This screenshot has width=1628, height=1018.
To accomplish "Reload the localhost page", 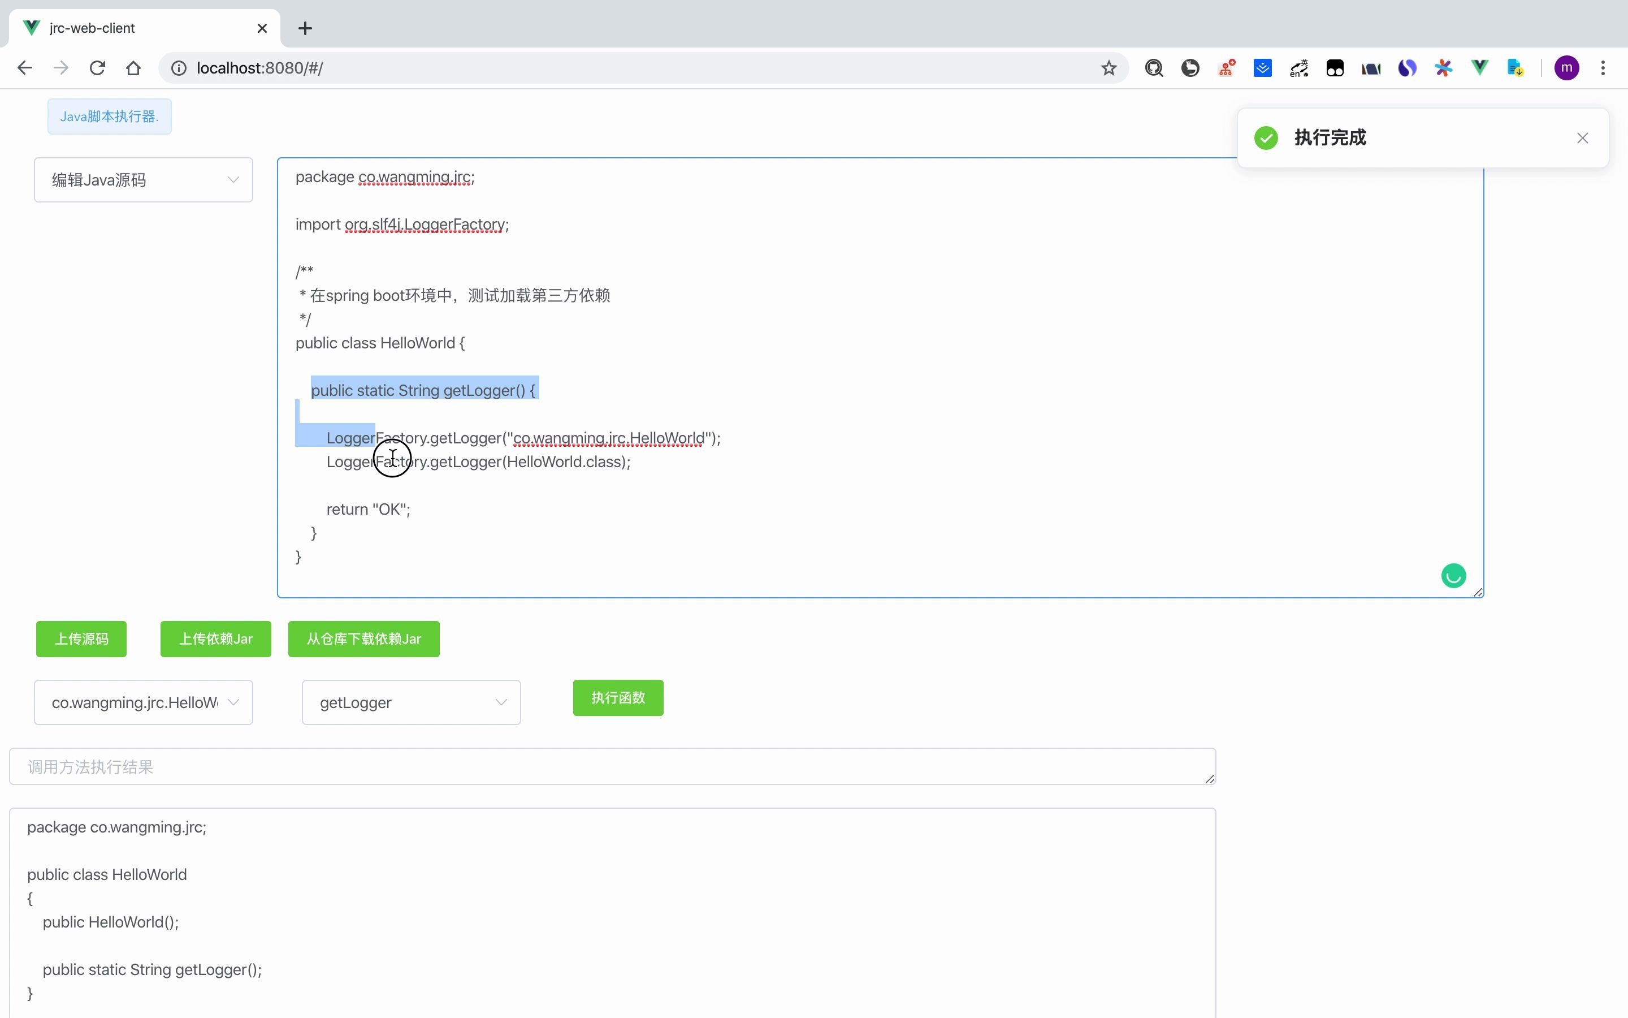I will tap(98, 68).
